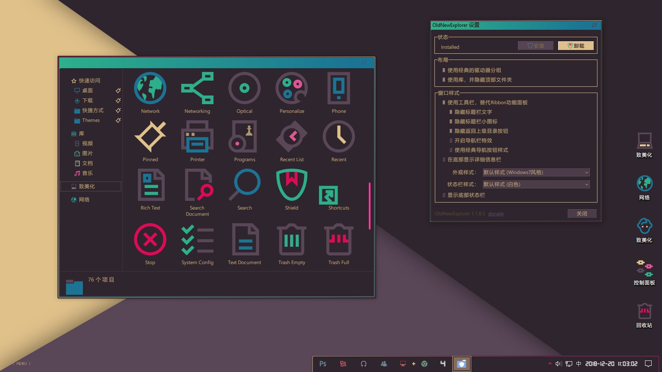The width and height of the screenshot is (662, 372).
Task: Click the Photoshop taskbar icon
Action: coord(323,364)
